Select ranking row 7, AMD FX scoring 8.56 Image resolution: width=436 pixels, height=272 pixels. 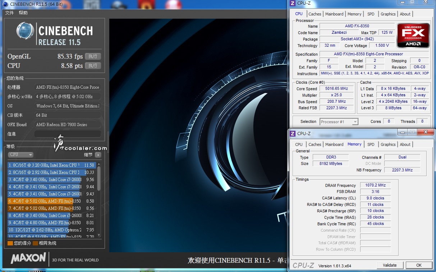coord(52,208)
